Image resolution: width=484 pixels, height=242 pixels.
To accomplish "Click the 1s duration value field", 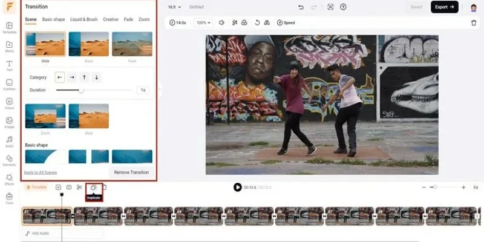I will coord(143,90).
